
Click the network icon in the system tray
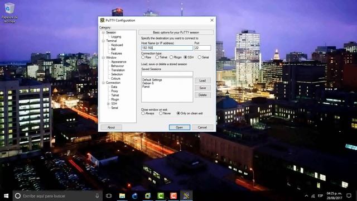coord(313,196)
